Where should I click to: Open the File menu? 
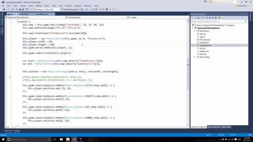3,6
